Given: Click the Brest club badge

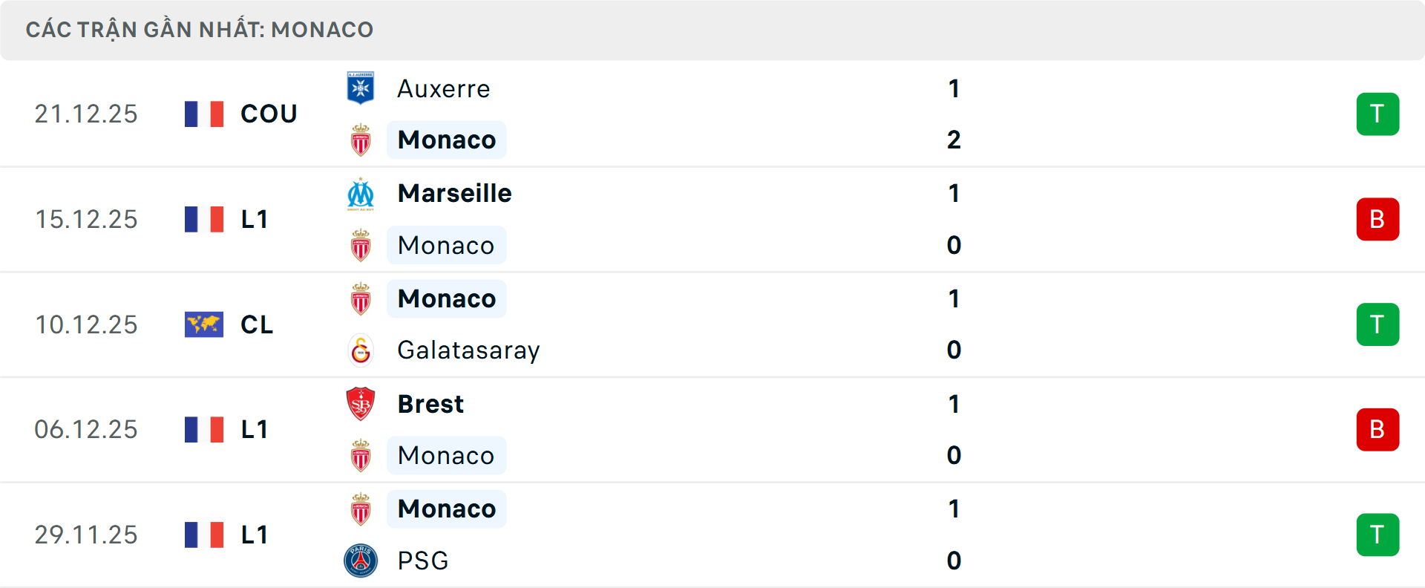Looking at the screenshot, I should (x=361, y=404).
